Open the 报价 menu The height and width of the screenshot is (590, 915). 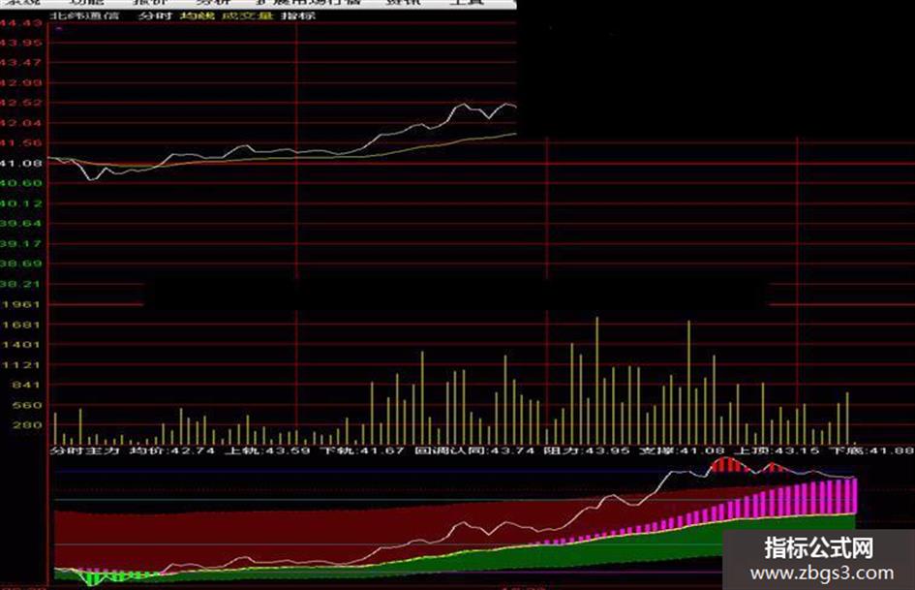click(150, 2)
